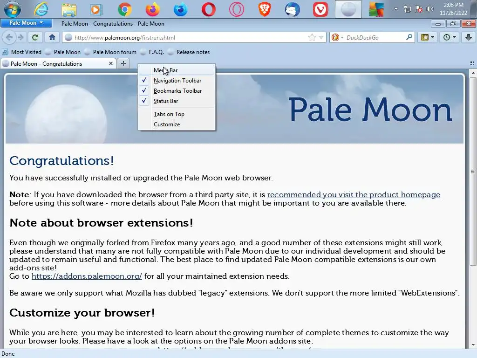Launch Firefox from the taskbar
Image resolution: width=477 pixels, height=358 pixels.
(153, 9)
